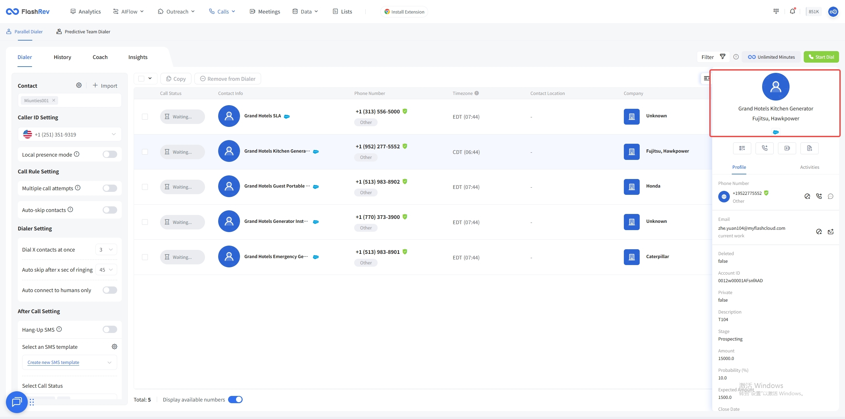Switch to the History tab
This screenshot has width=845, height=419.
click(62, 57)
